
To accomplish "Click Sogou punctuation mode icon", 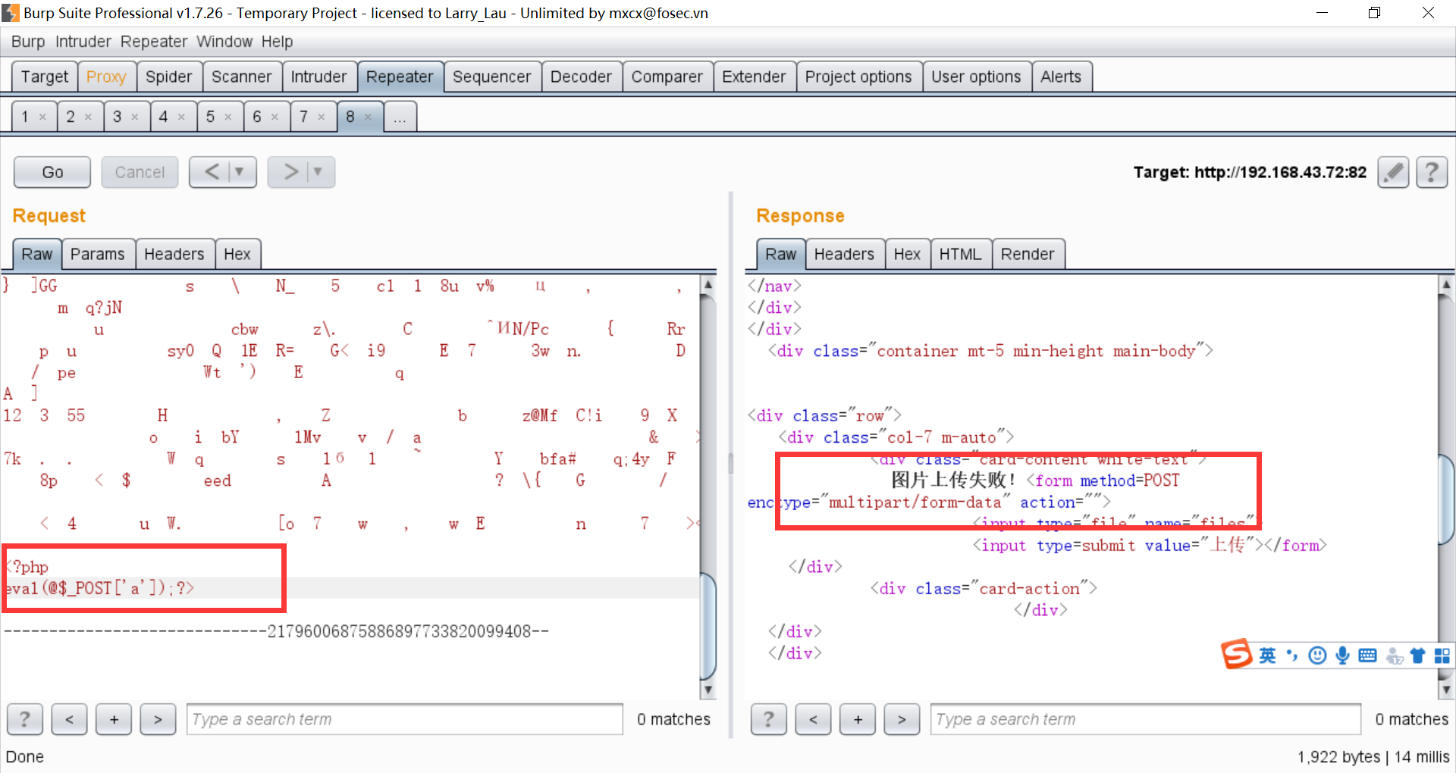I will click(1292, 656).
